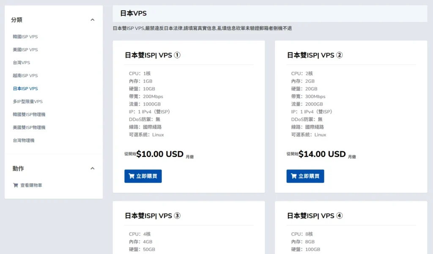The width and height of the screenshot is (433, 254).
Task: Collapse the 分類 category panel chevron
Action: 93,20
